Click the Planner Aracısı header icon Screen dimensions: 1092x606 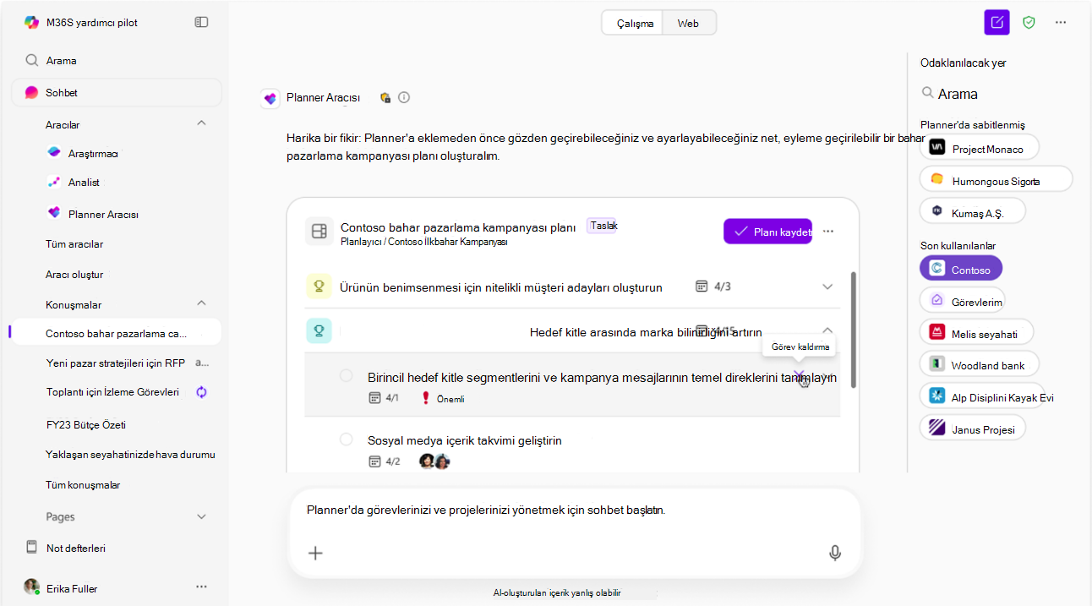pyautogui.click(x=270, y=99)
